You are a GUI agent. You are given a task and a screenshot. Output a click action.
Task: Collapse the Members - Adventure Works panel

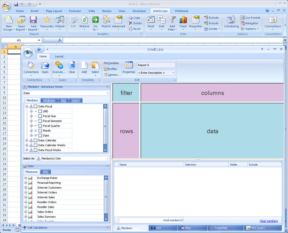coord(107,87)
